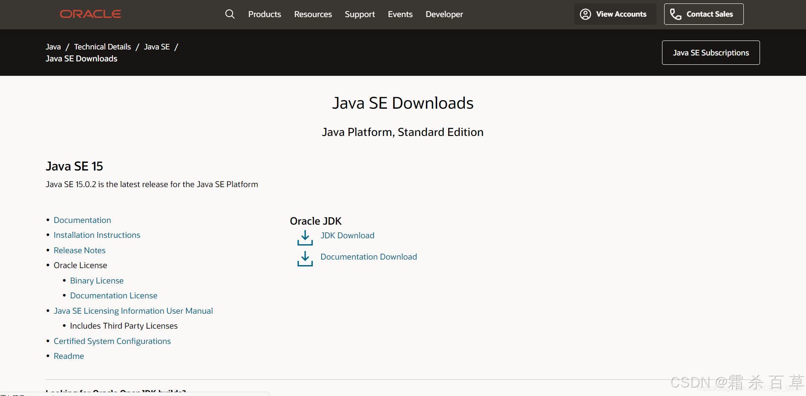Open the Resources menu
Image resolution: width=806 pixels, height=396 pixels.
pyautogui.click(x=313, y=14)
